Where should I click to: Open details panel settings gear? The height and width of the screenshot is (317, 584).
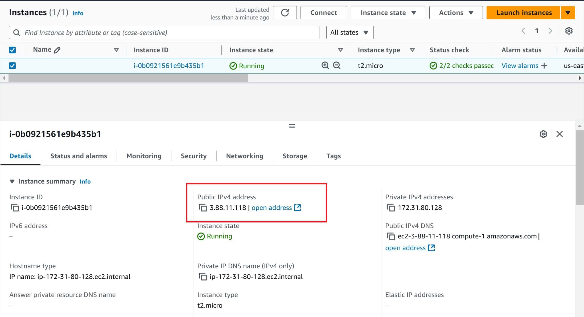543,134
